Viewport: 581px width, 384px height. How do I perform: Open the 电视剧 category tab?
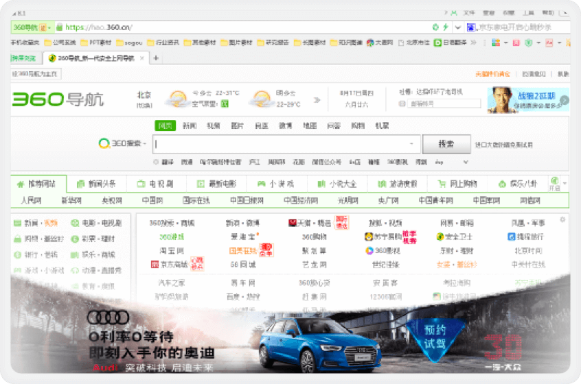point(155,184)
